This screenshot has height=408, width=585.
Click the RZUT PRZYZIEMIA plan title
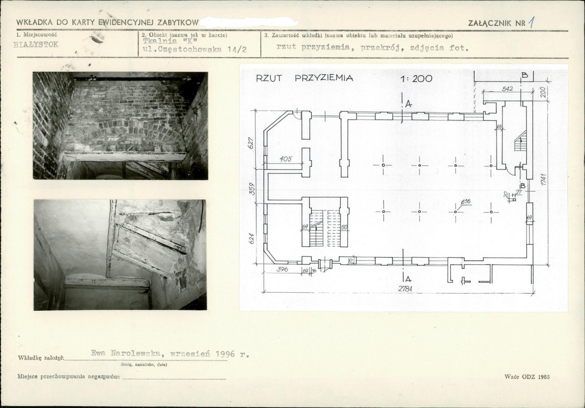click(x=304, y=78)
